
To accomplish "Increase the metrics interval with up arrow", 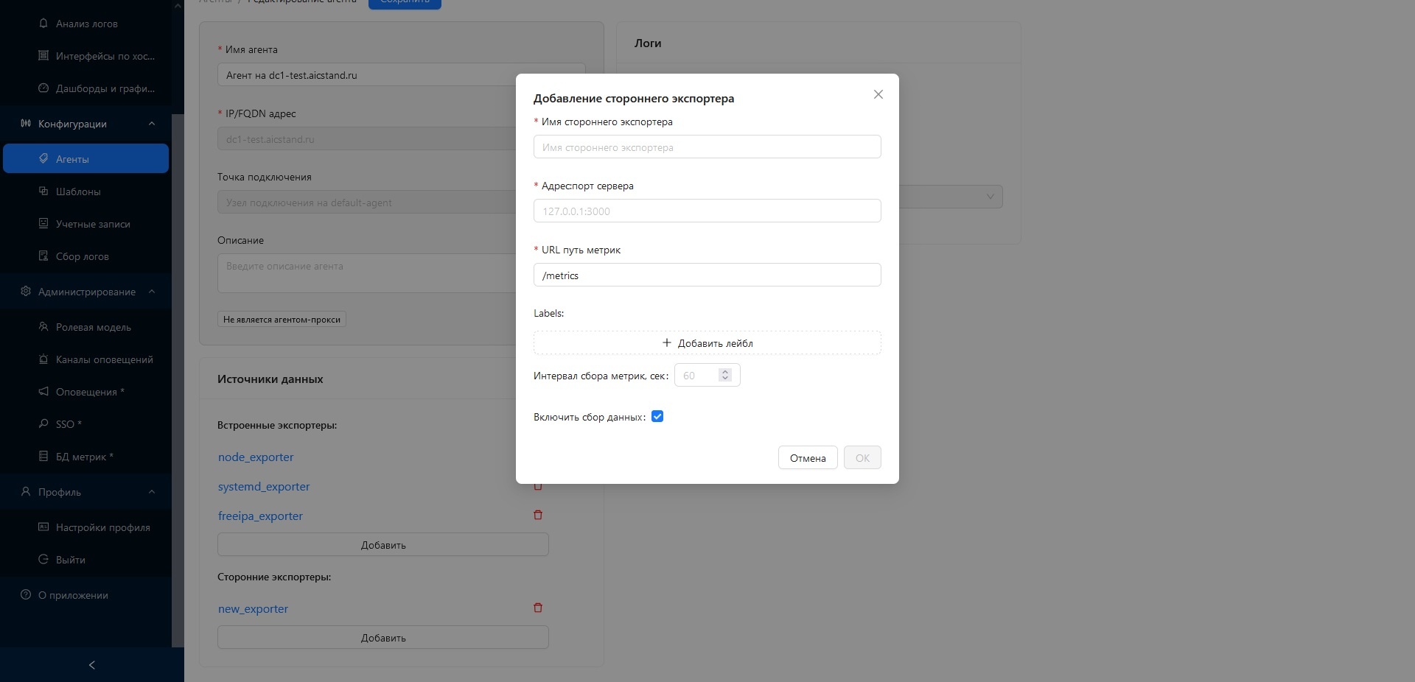I will pyautogui.click(x=725, y=371).
